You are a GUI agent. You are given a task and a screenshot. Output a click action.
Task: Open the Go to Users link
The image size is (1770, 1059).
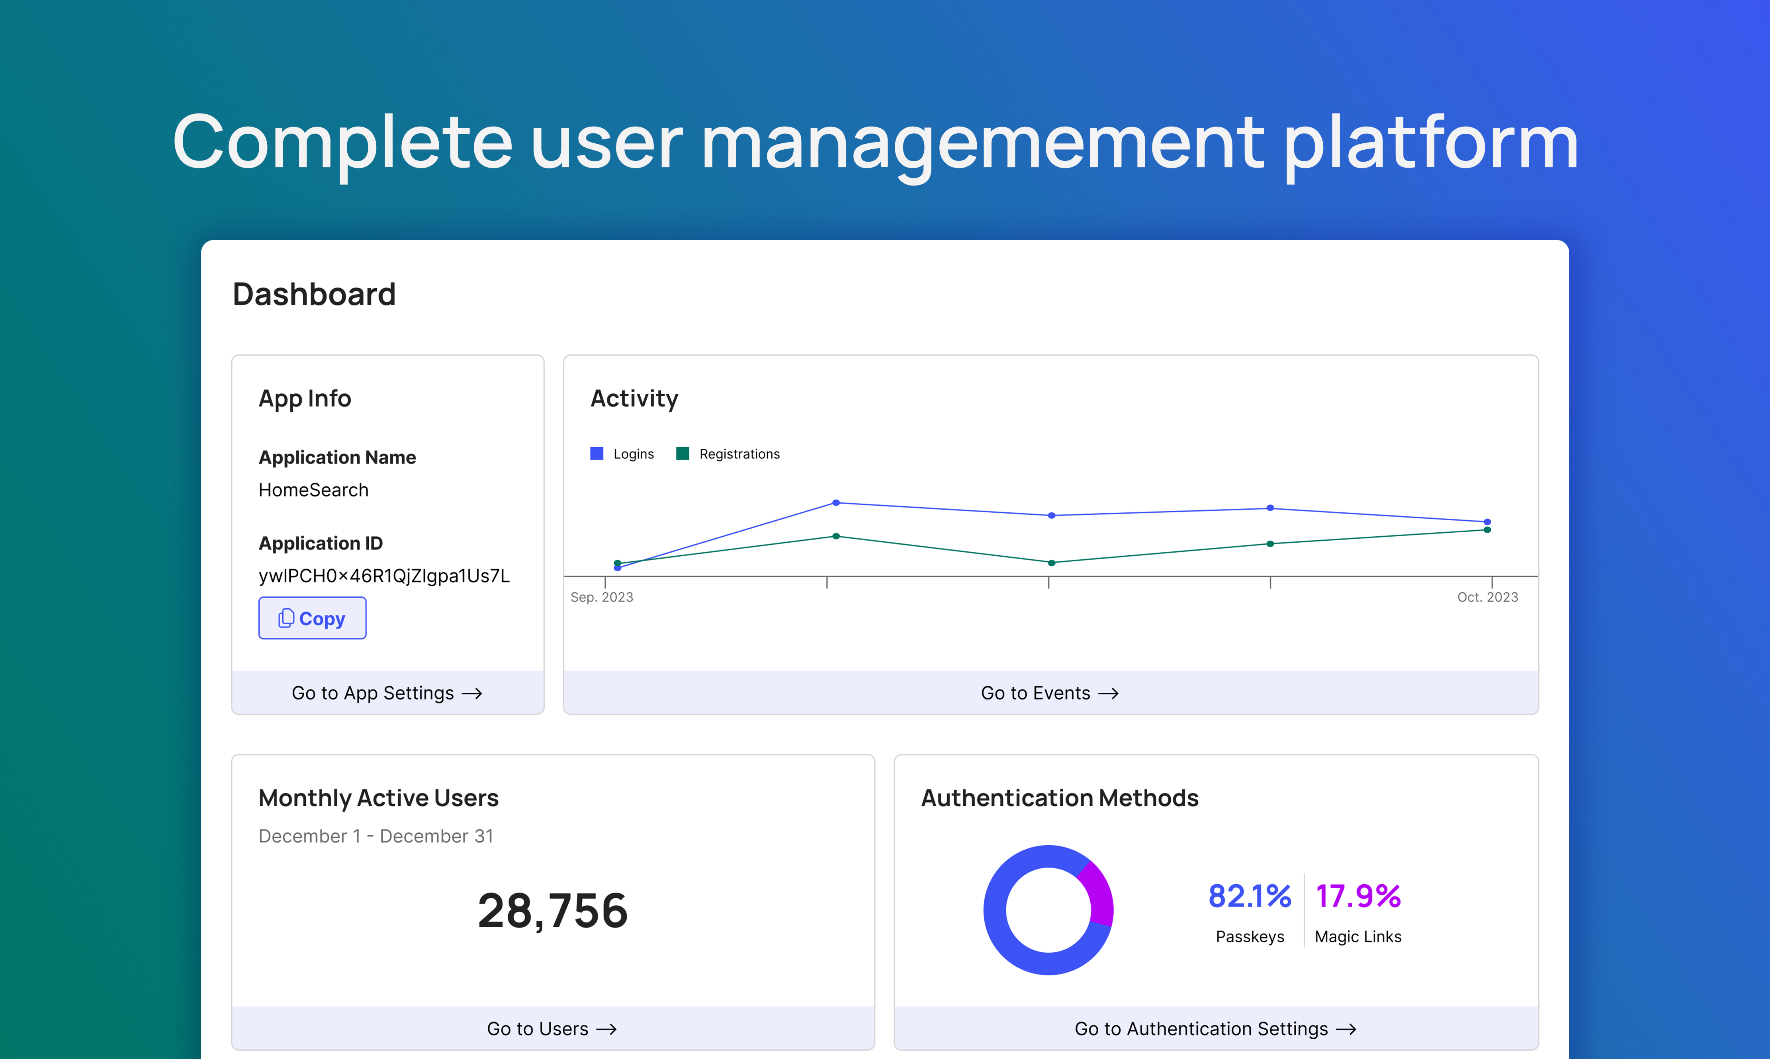point(538,1029)
